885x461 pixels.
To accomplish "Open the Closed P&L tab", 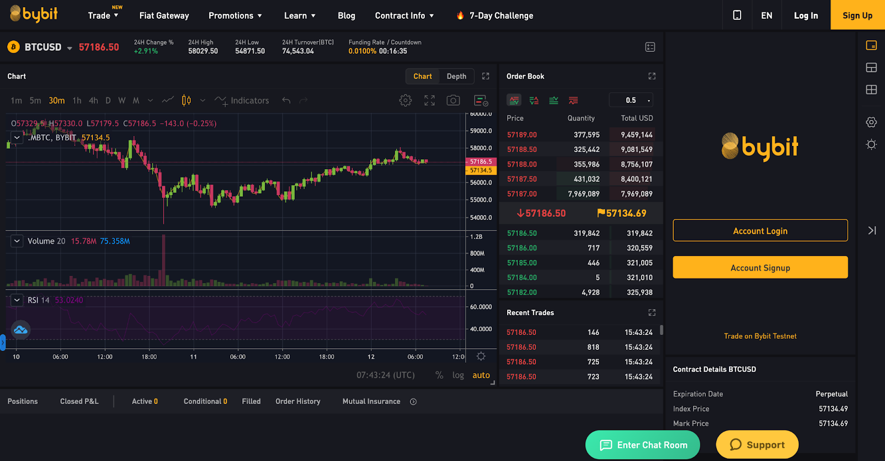I will [79, 401].
